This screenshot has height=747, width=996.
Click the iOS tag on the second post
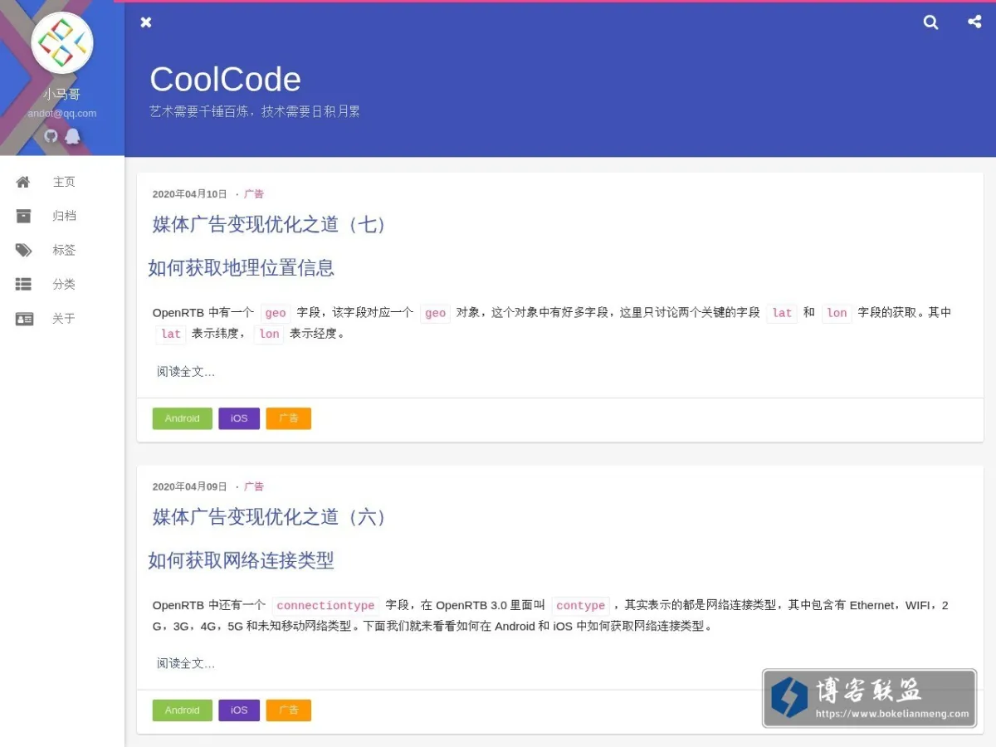(x=239, y=710)
